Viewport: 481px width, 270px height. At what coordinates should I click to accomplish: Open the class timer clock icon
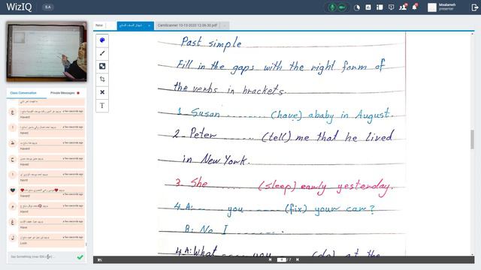coord(357,7)
